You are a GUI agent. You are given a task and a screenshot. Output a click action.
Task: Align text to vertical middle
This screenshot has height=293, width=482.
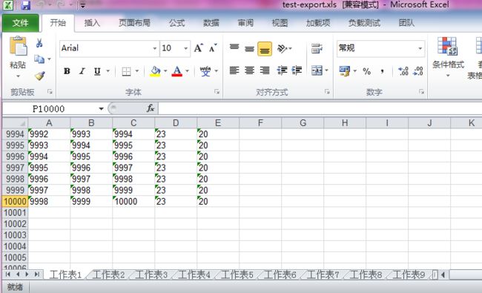pyautogui.click(x=249, y=48)
